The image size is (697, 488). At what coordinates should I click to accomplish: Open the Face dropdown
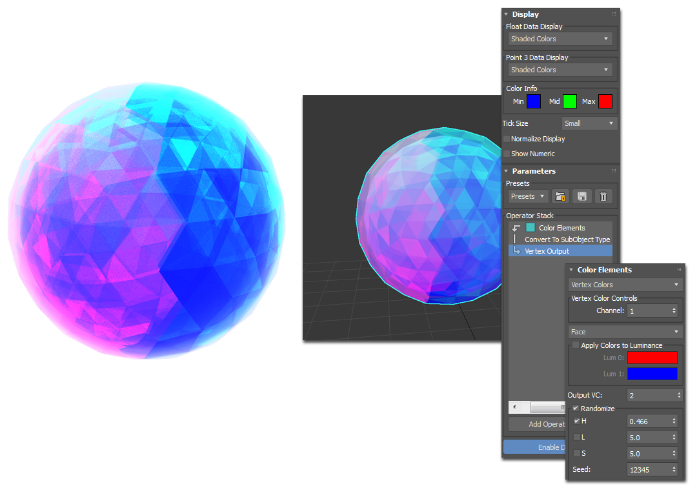click(x=625, y=332)
